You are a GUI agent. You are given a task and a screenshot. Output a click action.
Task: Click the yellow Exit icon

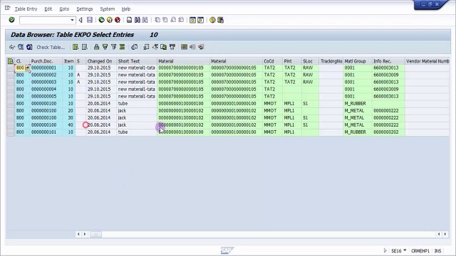pos(110,20)
